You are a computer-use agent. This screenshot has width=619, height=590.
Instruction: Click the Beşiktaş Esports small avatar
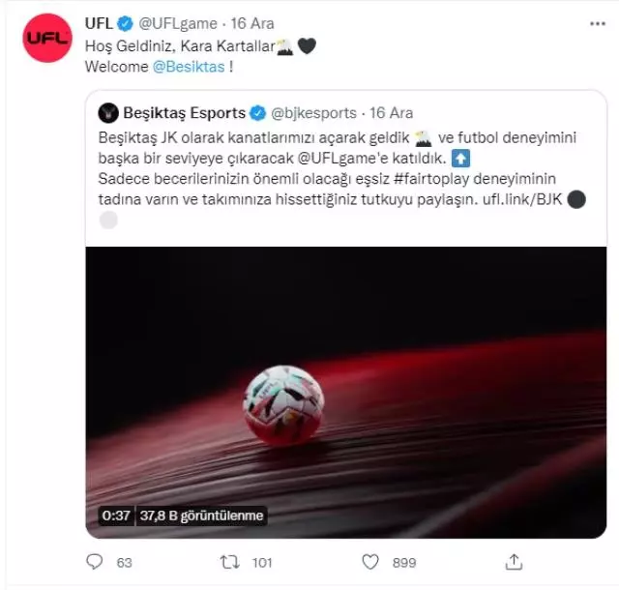click(108, 113)
